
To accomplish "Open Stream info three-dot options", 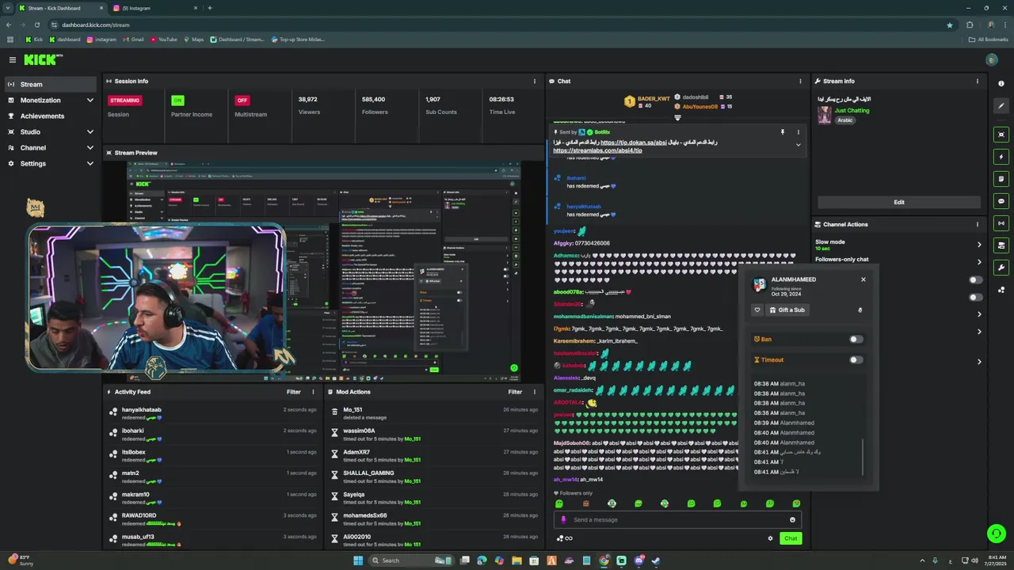I will pos(978,81).
